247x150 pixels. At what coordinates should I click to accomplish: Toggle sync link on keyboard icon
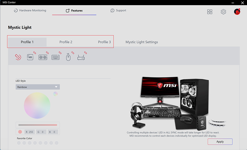pos(60,53)
